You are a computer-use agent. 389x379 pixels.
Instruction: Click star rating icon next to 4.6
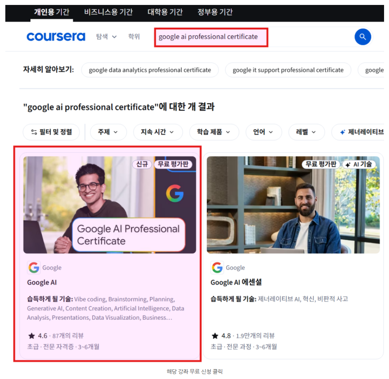(32, 336)
